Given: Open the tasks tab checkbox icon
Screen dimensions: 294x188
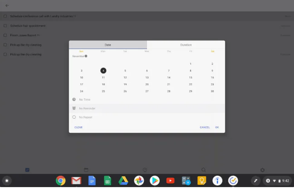Looking at the screenshot, I should (x=27, y=170).
